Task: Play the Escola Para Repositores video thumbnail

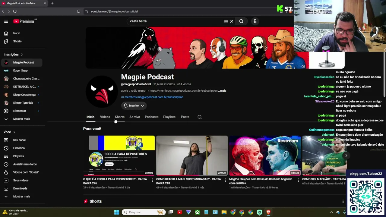Action: pyautogui.click(x=119, y=156)
